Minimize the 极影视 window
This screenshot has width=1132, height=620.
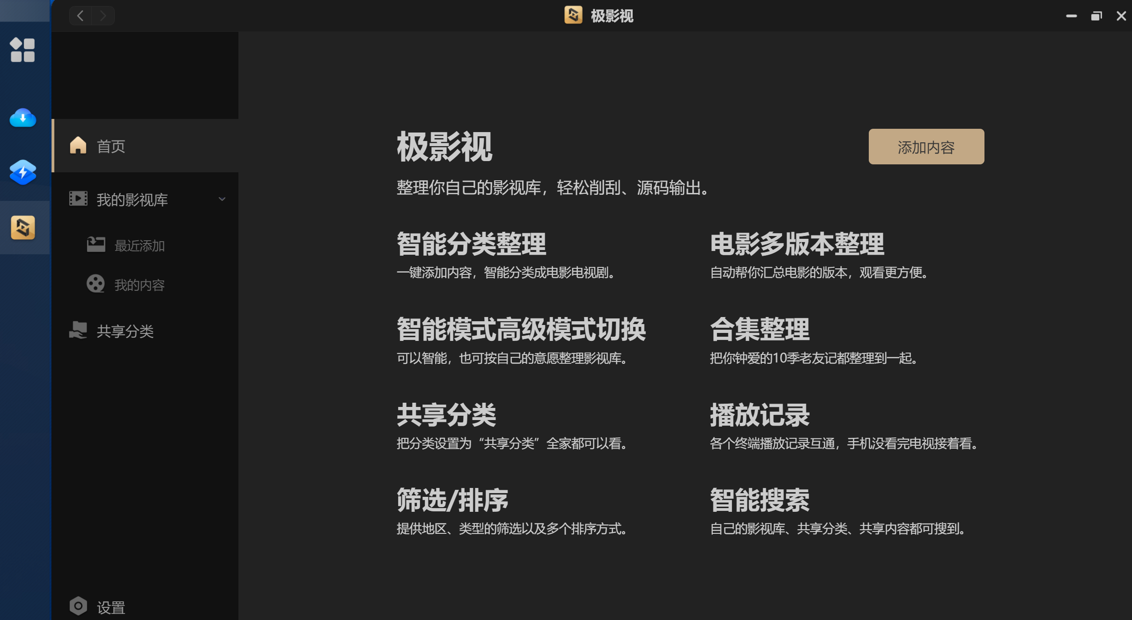pyautogui.click(x=1071, y=16)
